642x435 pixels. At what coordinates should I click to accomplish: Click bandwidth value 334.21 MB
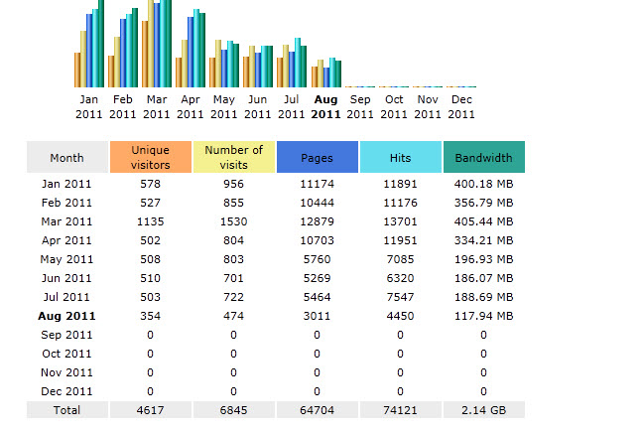point(484,240)
